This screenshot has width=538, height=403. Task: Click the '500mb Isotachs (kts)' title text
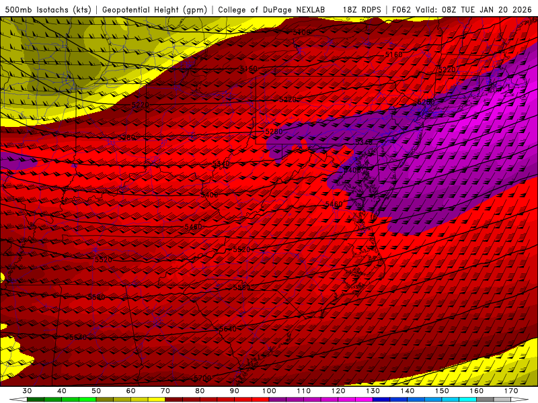click(48, 9)
